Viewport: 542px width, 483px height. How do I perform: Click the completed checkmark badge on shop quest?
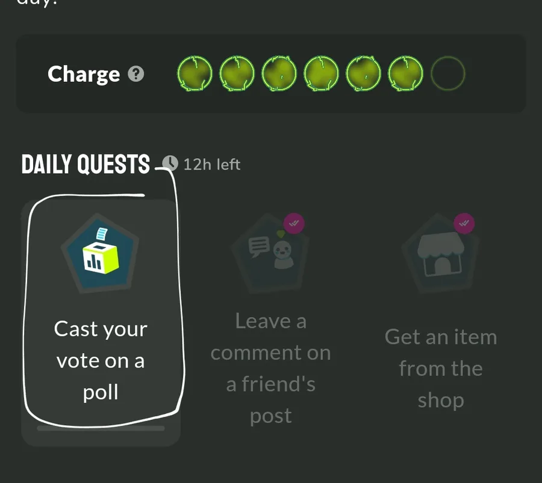coord(464,224)
